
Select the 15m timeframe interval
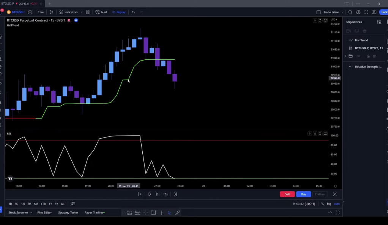click(41, 12)
